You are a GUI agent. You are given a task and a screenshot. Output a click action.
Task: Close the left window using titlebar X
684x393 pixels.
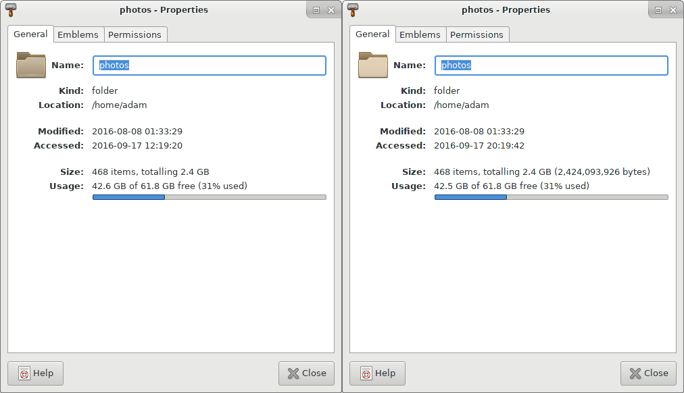331,10
